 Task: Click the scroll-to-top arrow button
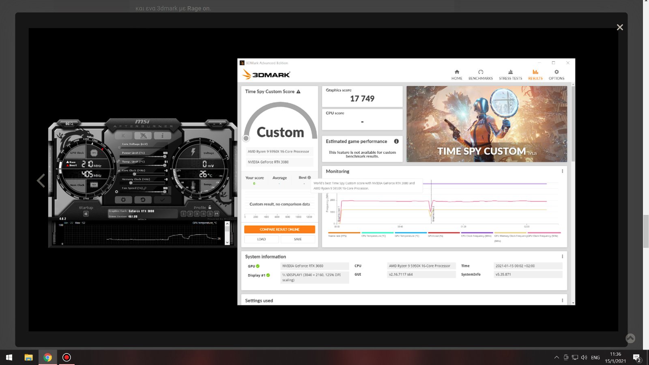pyautogui.click(x=630, y=338)
